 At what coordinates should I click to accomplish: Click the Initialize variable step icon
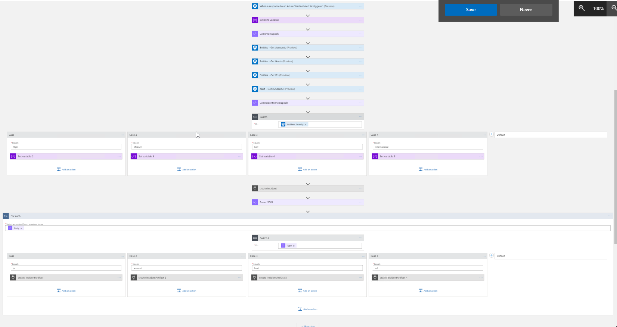pyautogui.click(x=255, y=20)
